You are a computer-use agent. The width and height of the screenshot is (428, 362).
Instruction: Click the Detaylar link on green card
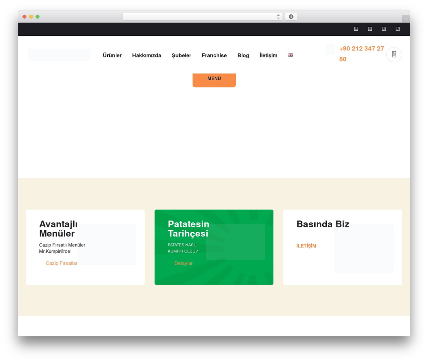pyautogui.click(x=183, y=263)
